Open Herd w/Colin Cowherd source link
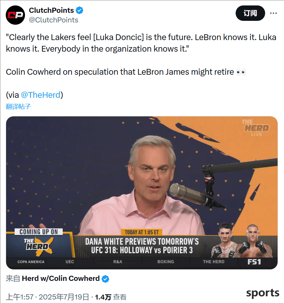284x303 pixels. (61, 278)
